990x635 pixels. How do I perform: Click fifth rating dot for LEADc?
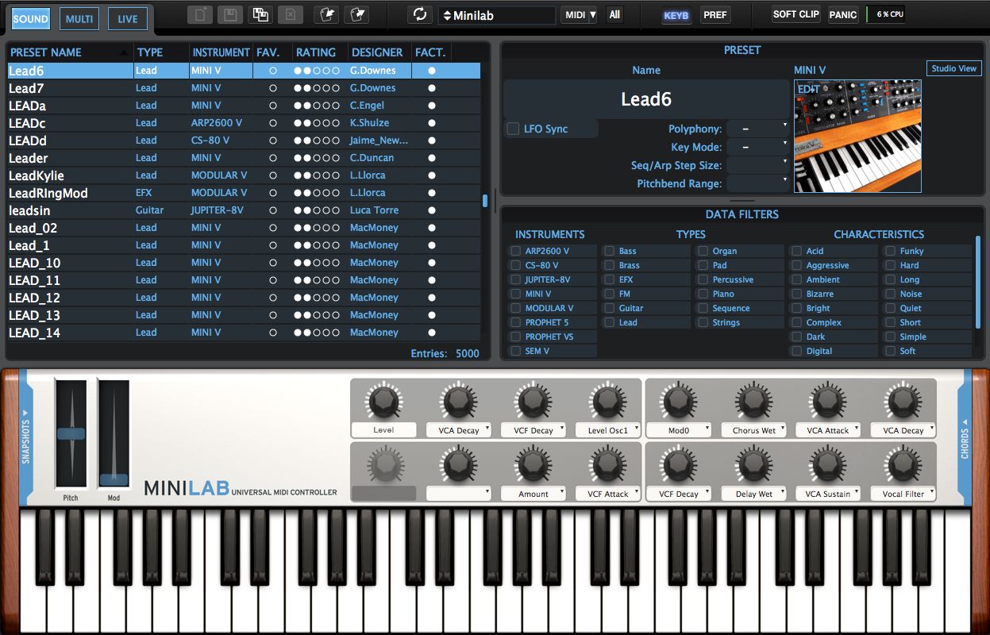[336, 123]
